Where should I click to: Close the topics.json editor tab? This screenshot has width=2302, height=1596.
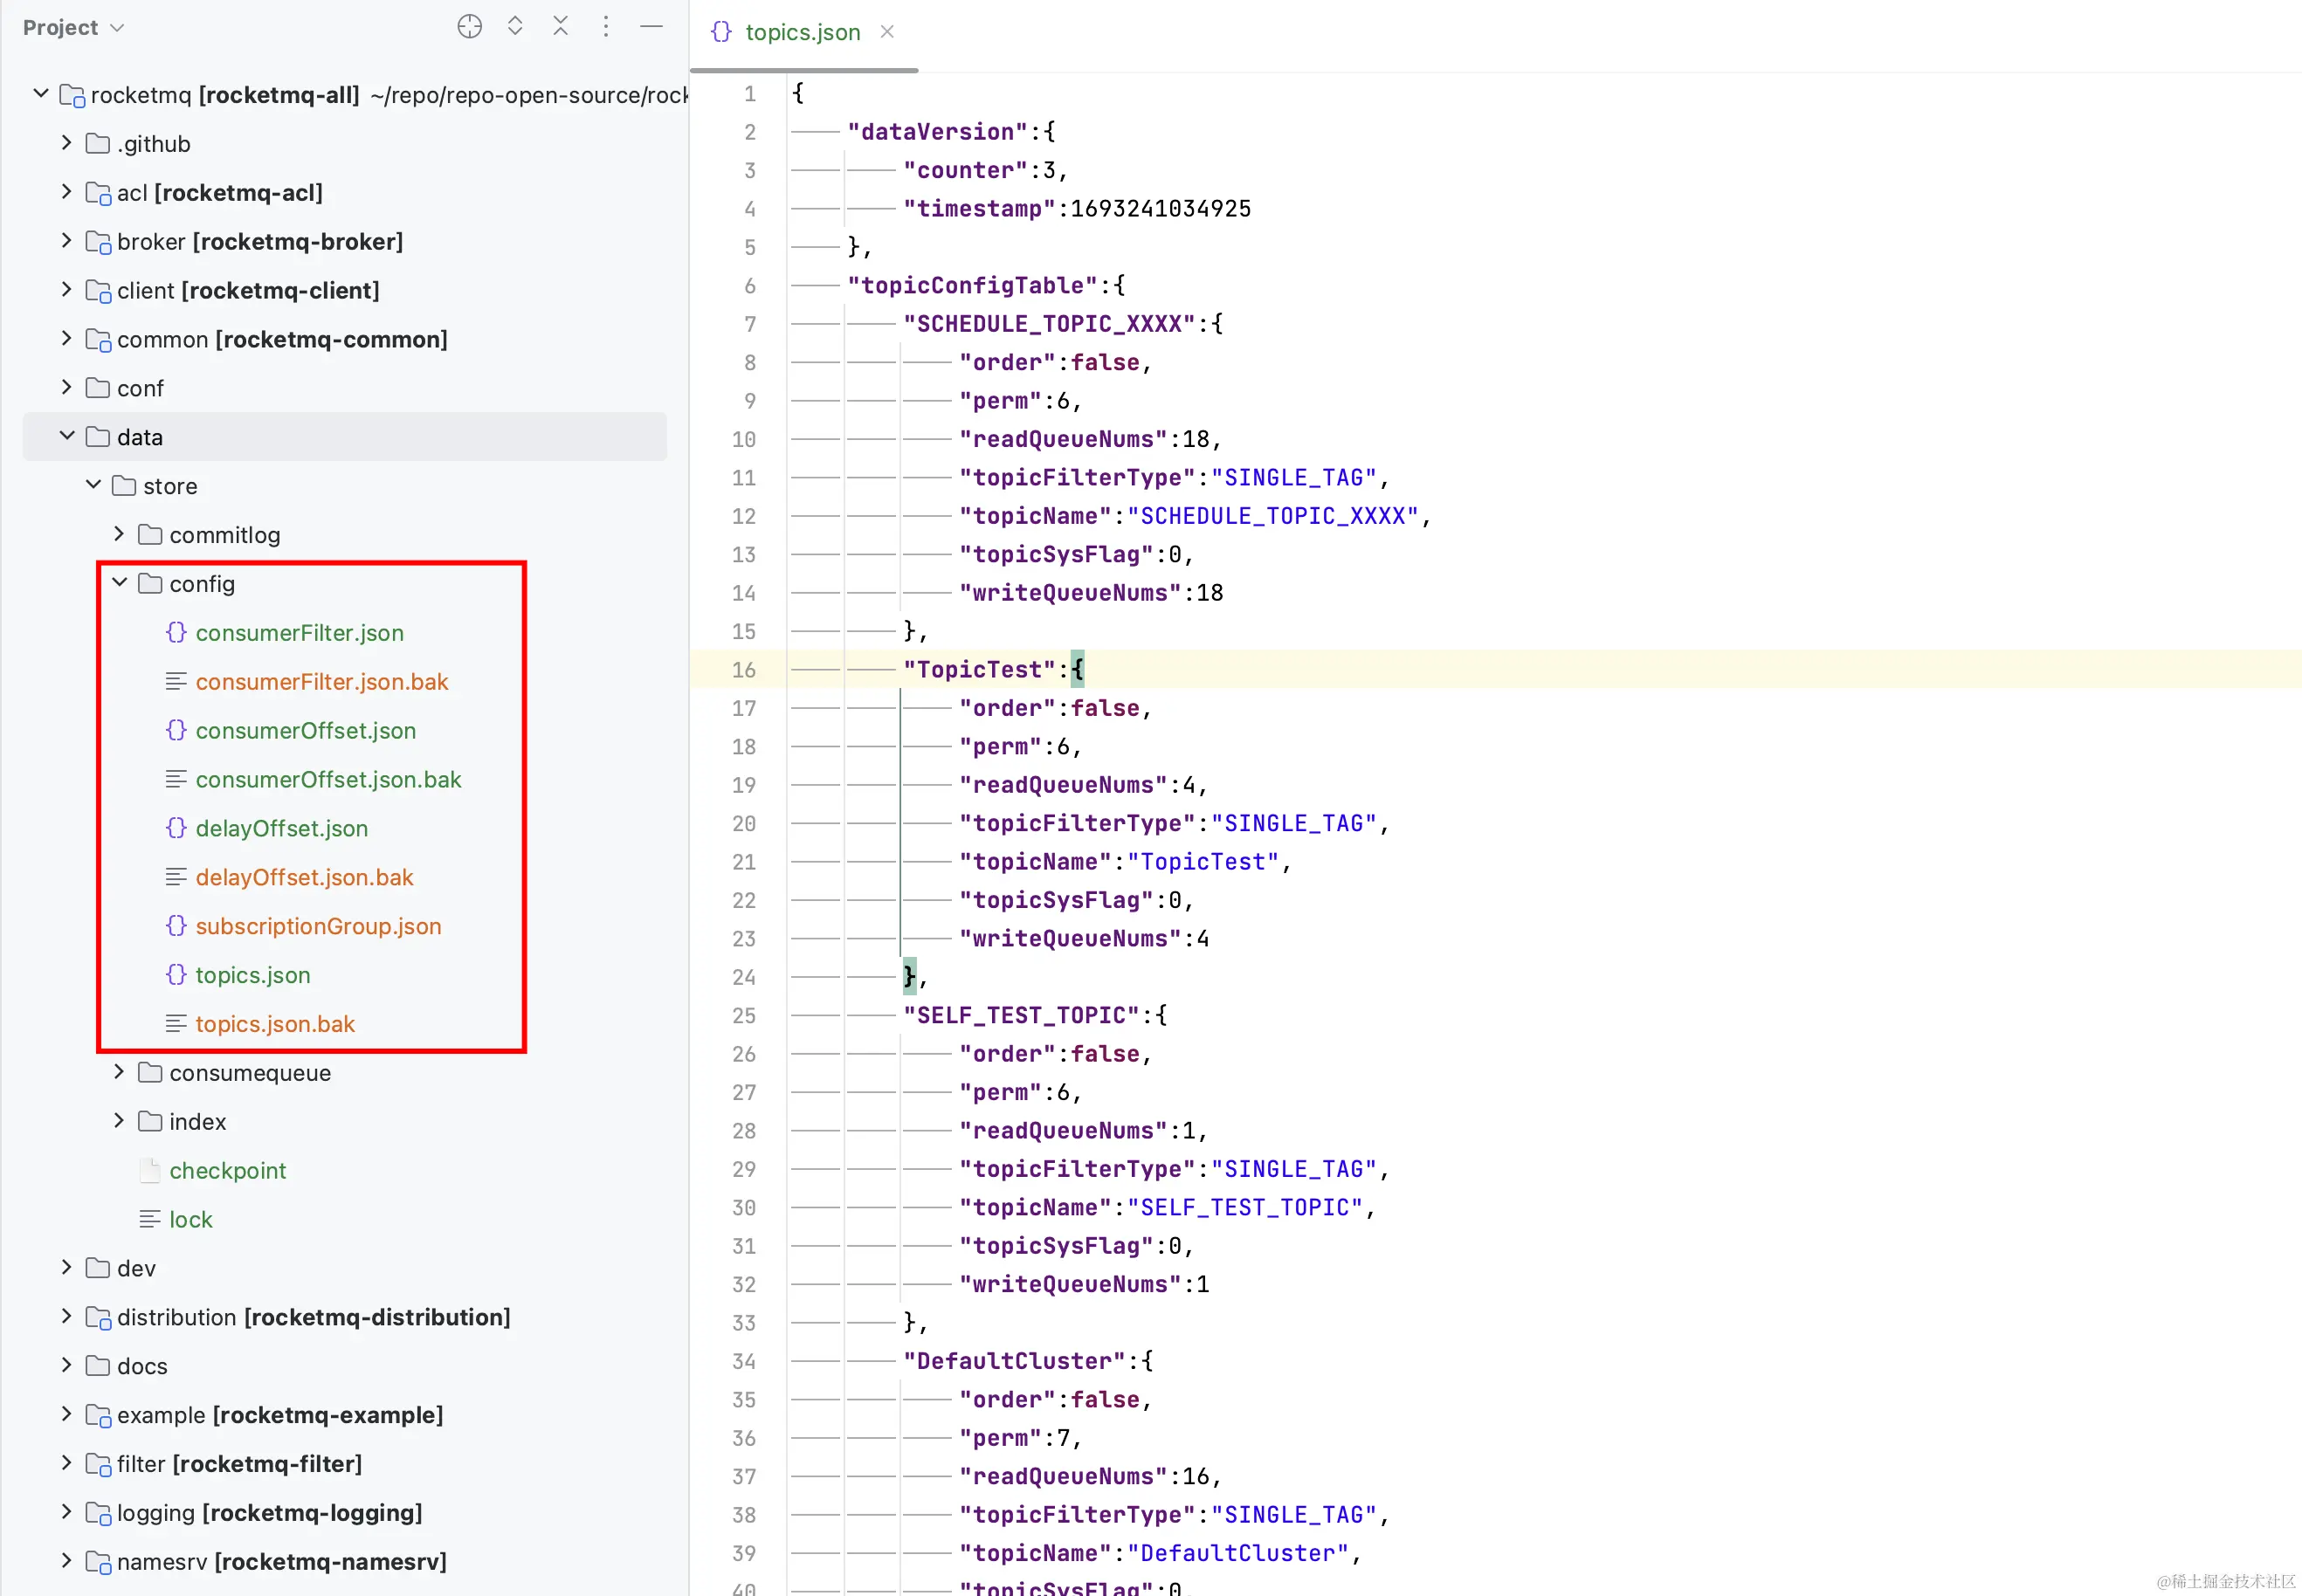tap(887, 32)
